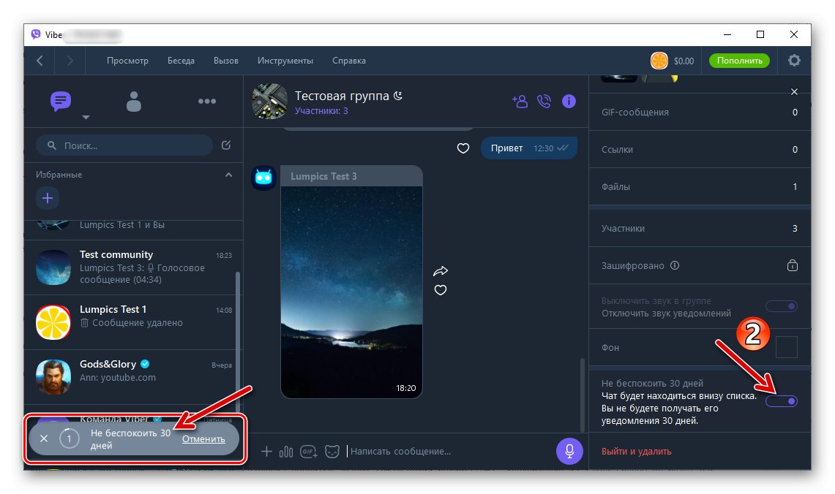Open the Беседа menu
The image size is (835, 494).
click(x=181, y=61)
